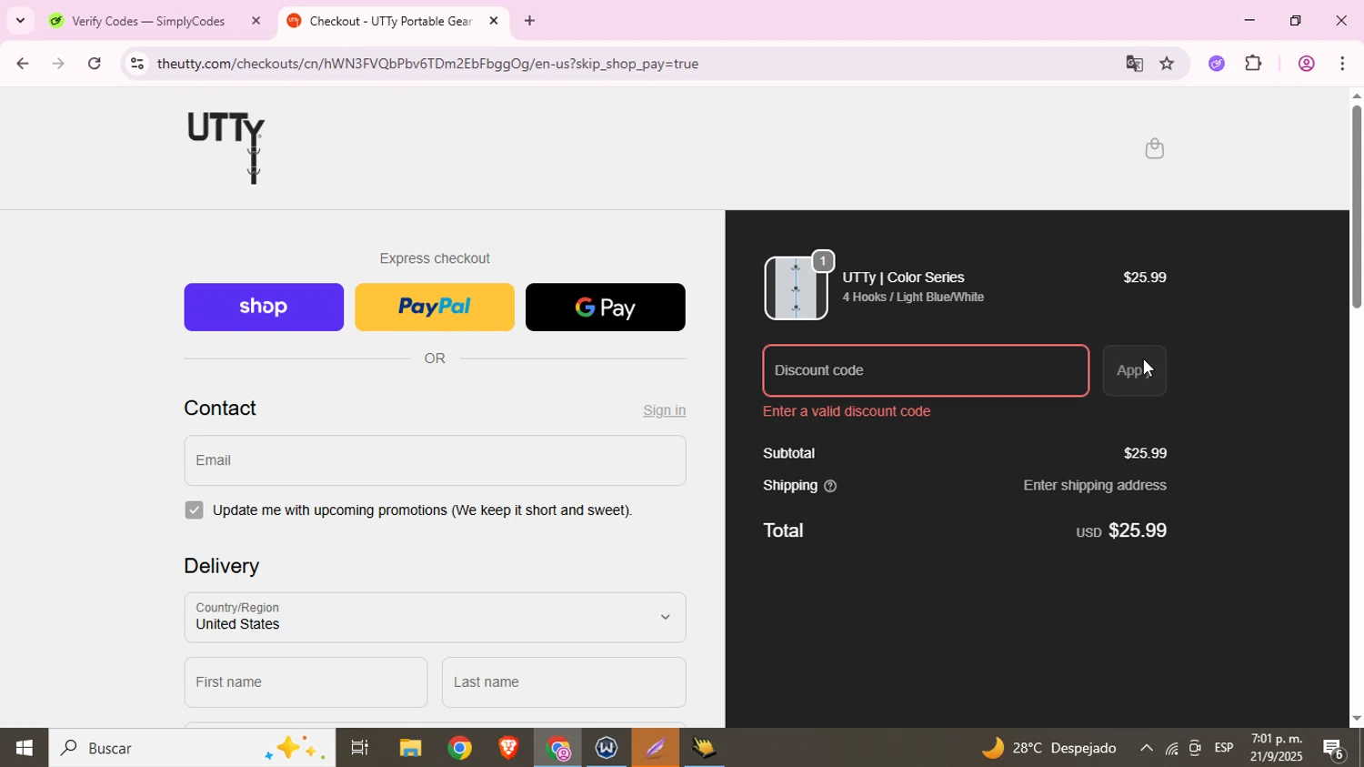The image size is (1364, 767).
Task: Bookmark this page with the star icon
Action: click(1168, 64)
